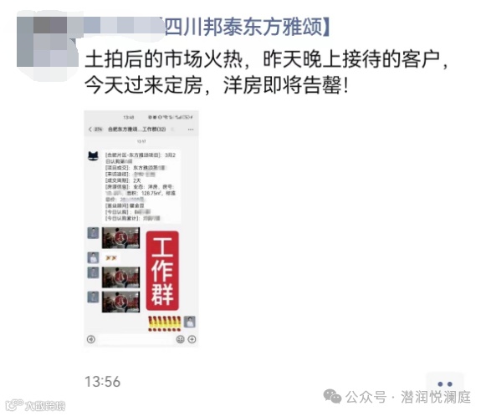Click the avatar beside the firecracker message
The image size is (486, 416).
point(190,322)
